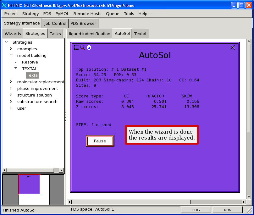
Task: Click the magnifying glass icon in AutoSol panel
Action: [x=83, y=47]
